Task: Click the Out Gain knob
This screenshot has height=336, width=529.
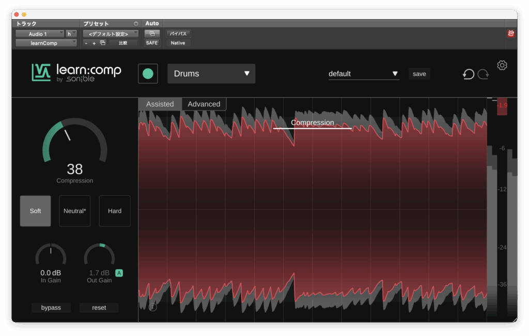Action: [x=99, y=255]
